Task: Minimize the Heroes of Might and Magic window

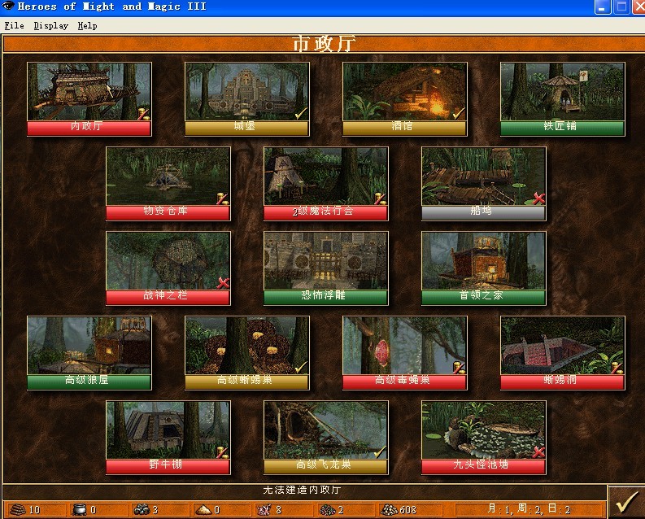Action: (x=602, y=7)
